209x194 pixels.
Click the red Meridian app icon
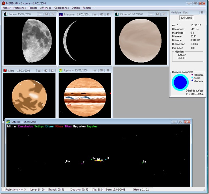click(x=3, y=3)
